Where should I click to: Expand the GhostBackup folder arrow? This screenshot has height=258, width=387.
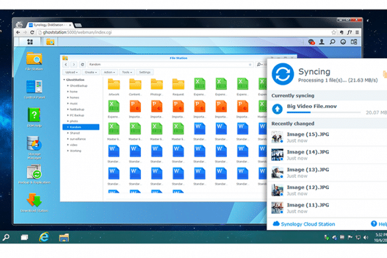68,86
